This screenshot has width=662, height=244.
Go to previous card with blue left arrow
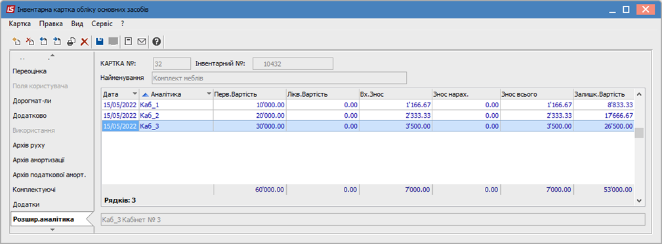(43, 41)
